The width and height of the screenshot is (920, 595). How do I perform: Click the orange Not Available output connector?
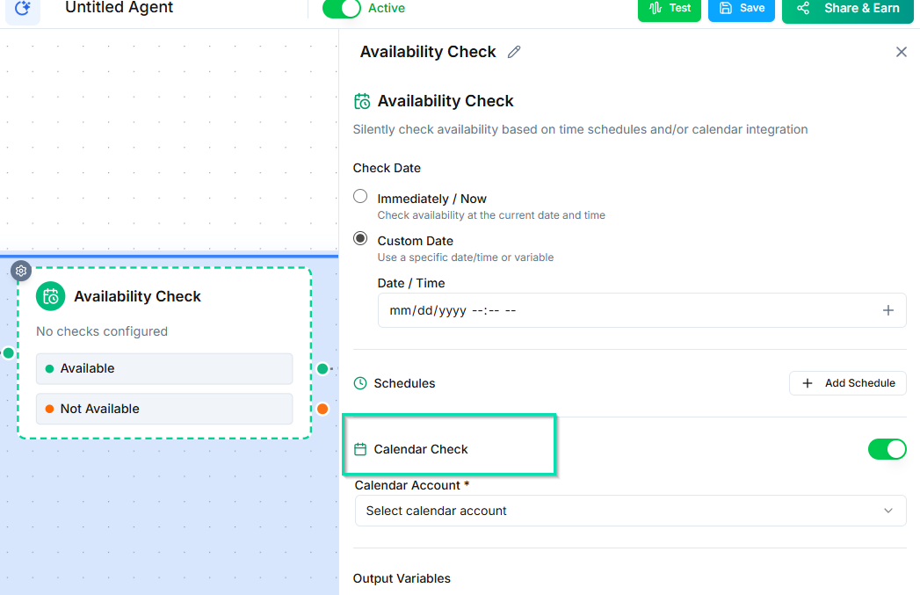(x=322, y=409)
